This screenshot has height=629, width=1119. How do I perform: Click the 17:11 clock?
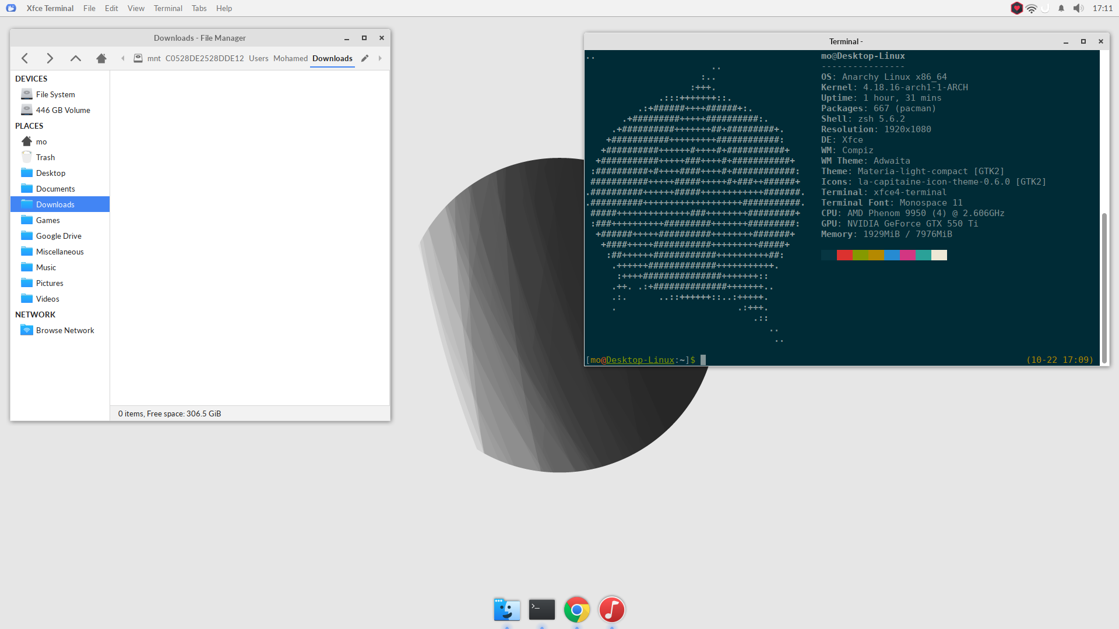(x=1103, y=8)
